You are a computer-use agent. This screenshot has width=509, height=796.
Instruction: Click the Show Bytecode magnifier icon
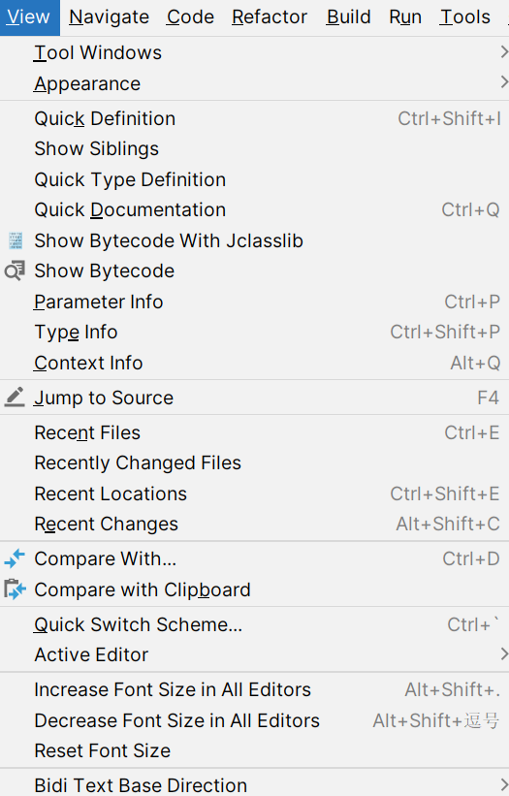click(x=15, y=271)
